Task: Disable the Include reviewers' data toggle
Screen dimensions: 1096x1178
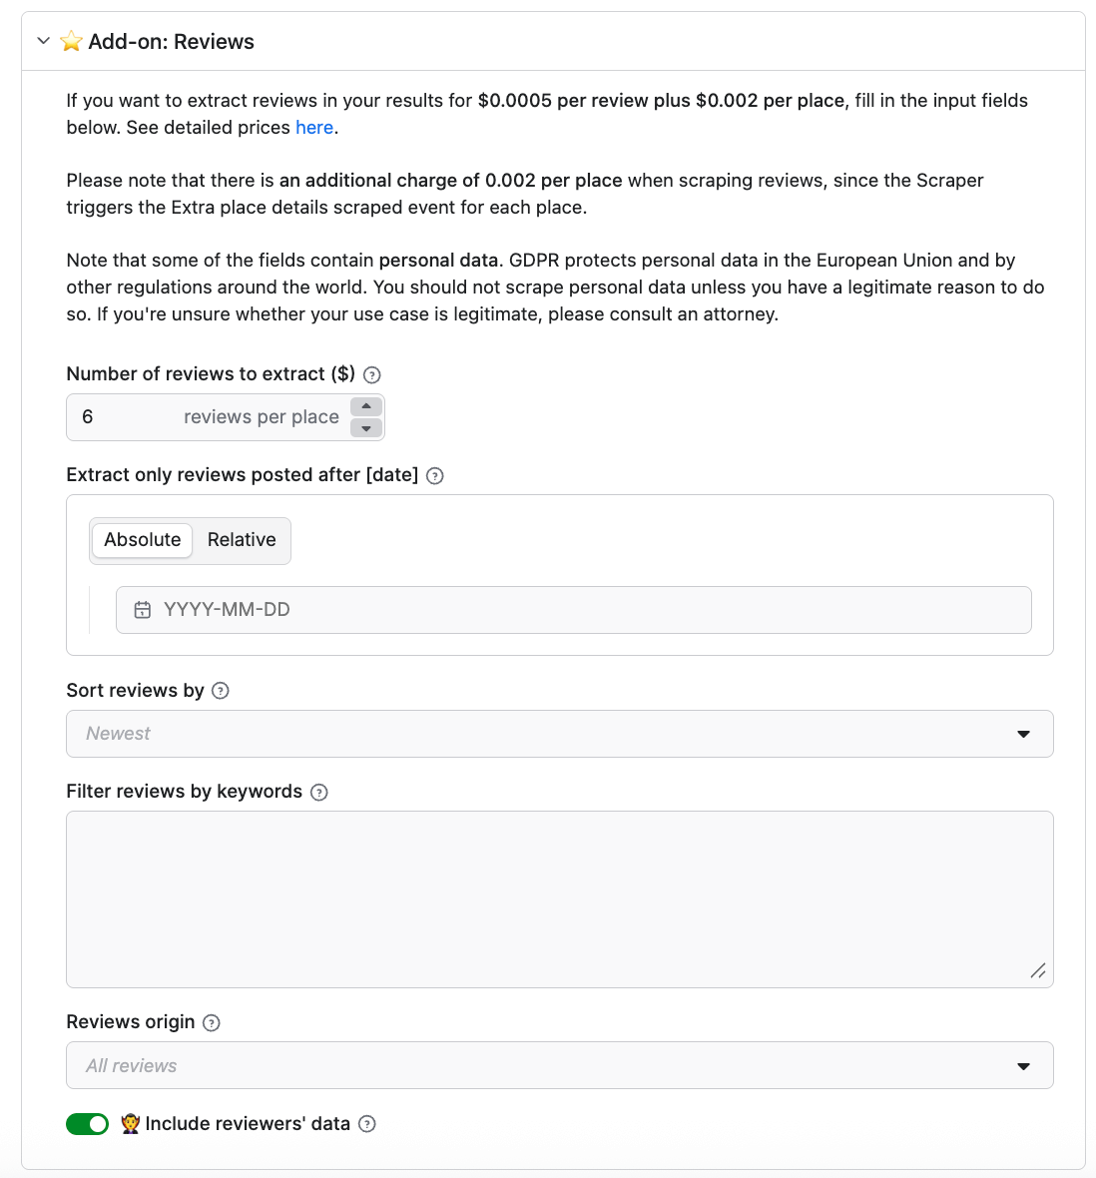Action: 88,1124
